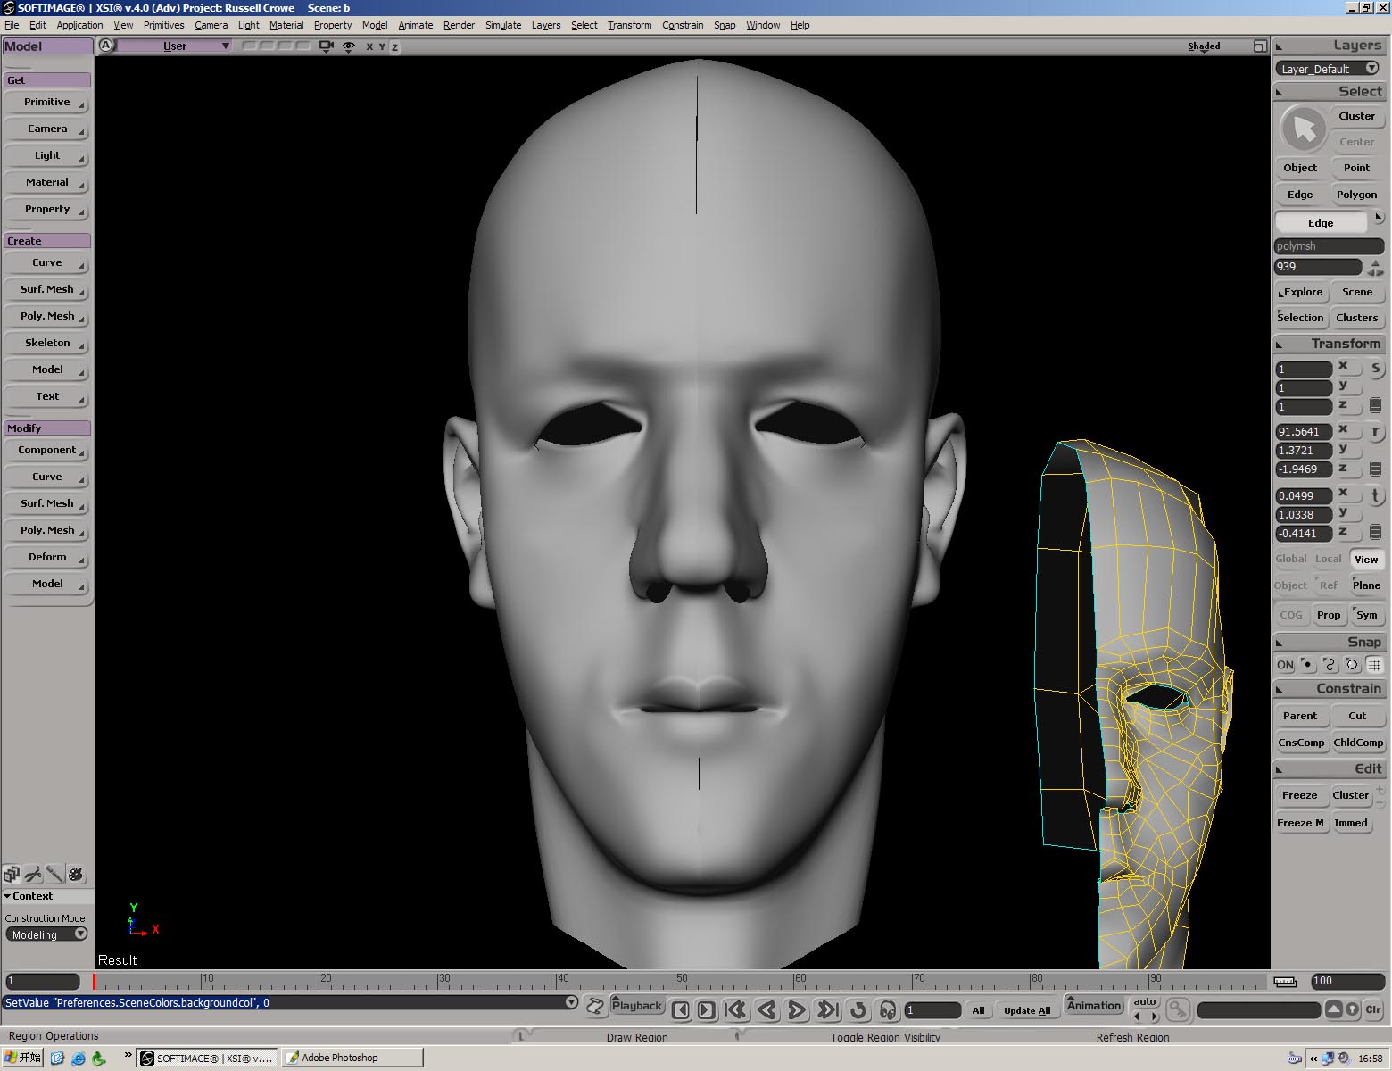
Task: Click the large selection arrow tool
Action: tap(1304, 129)
